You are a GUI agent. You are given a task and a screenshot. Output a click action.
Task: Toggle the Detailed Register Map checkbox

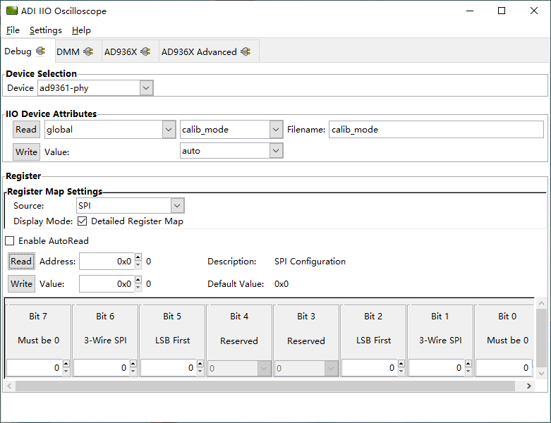click(x=83, y=221)
